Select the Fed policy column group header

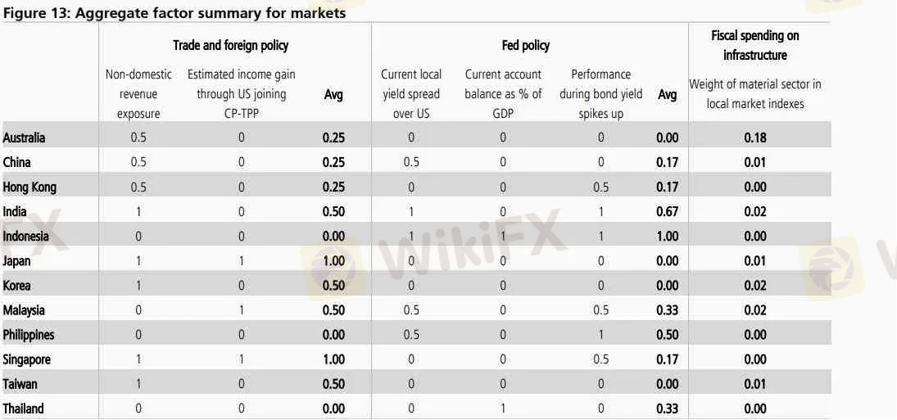point(526,45)
